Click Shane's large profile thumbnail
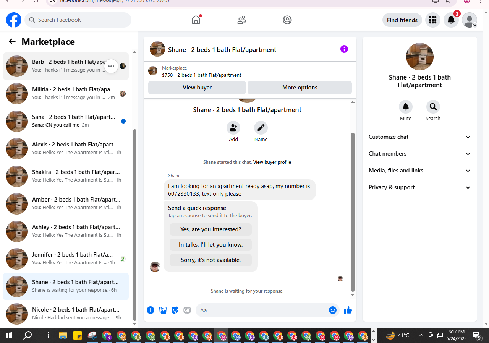The image size is (489, 343). (420, 57)
